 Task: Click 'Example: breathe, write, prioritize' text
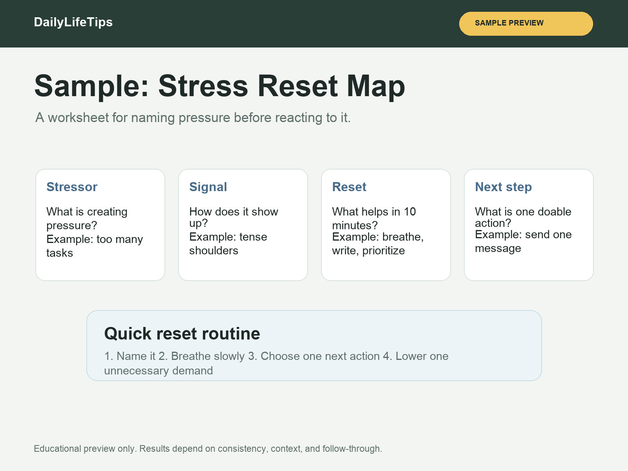378,243
